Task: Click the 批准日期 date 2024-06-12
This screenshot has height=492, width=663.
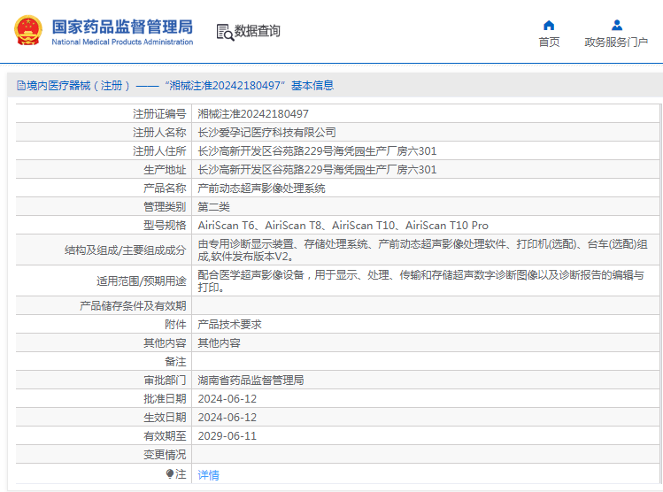Action: (227, 399)
